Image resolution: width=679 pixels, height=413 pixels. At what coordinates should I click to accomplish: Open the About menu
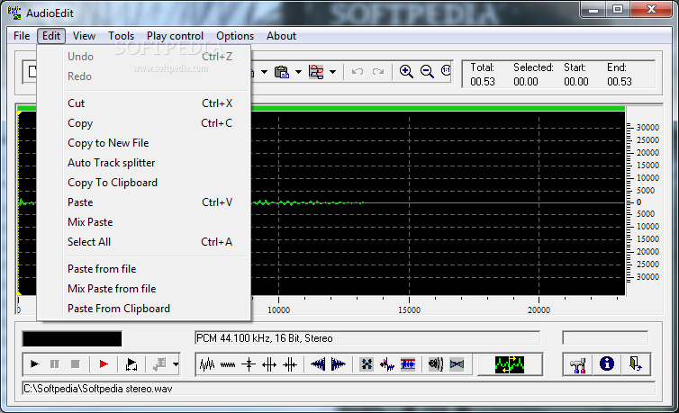coord(282,36)
